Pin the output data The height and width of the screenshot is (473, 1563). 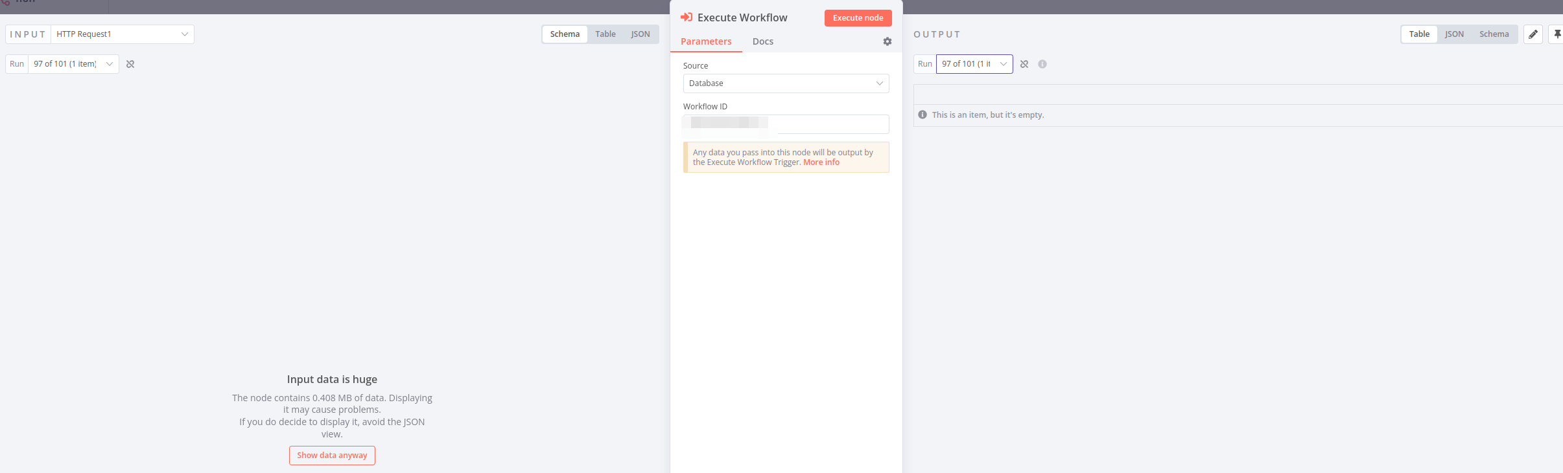click(x=1557, y=34)
